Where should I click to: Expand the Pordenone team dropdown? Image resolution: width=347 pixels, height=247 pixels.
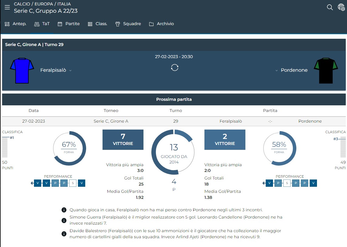tap(276, 71)
